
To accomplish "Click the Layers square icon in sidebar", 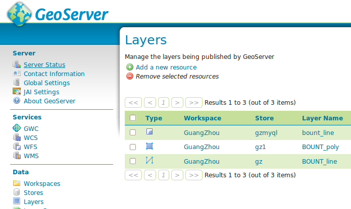I will click(17, 201).
